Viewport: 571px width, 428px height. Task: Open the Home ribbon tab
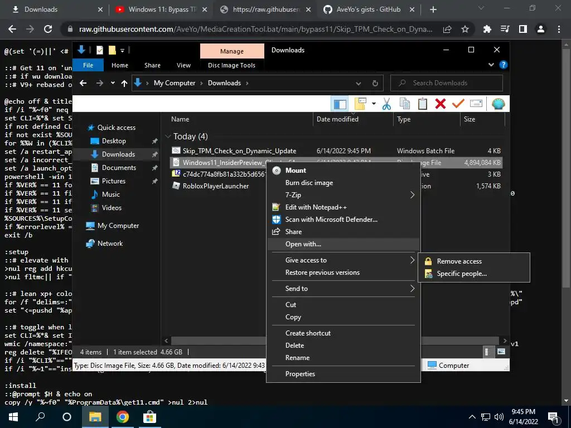tap(120, 65)
